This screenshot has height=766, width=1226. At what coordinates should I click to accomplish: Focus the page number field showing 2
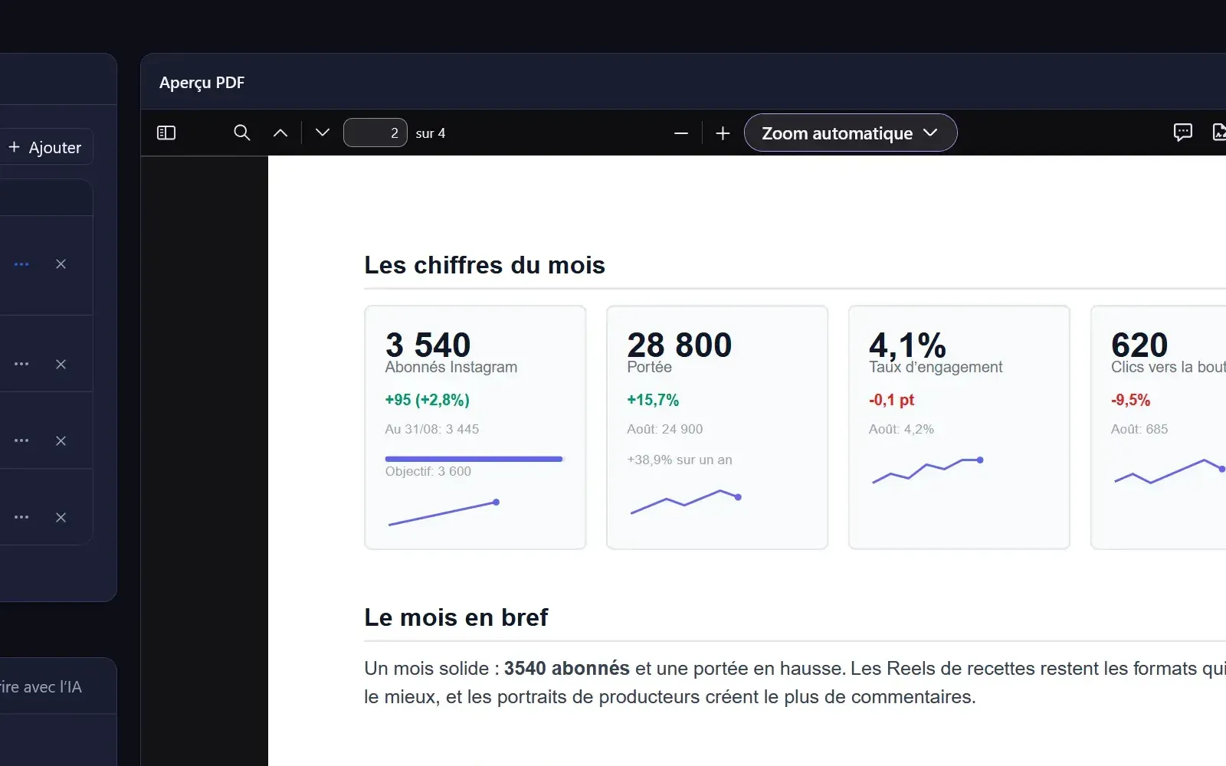tap(375, 133)
